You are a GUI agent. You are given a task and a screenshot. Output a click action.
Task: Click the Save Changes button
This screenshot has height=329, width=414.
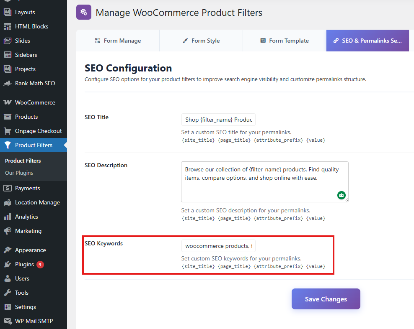pyautogui.click(x=326, y=299)
